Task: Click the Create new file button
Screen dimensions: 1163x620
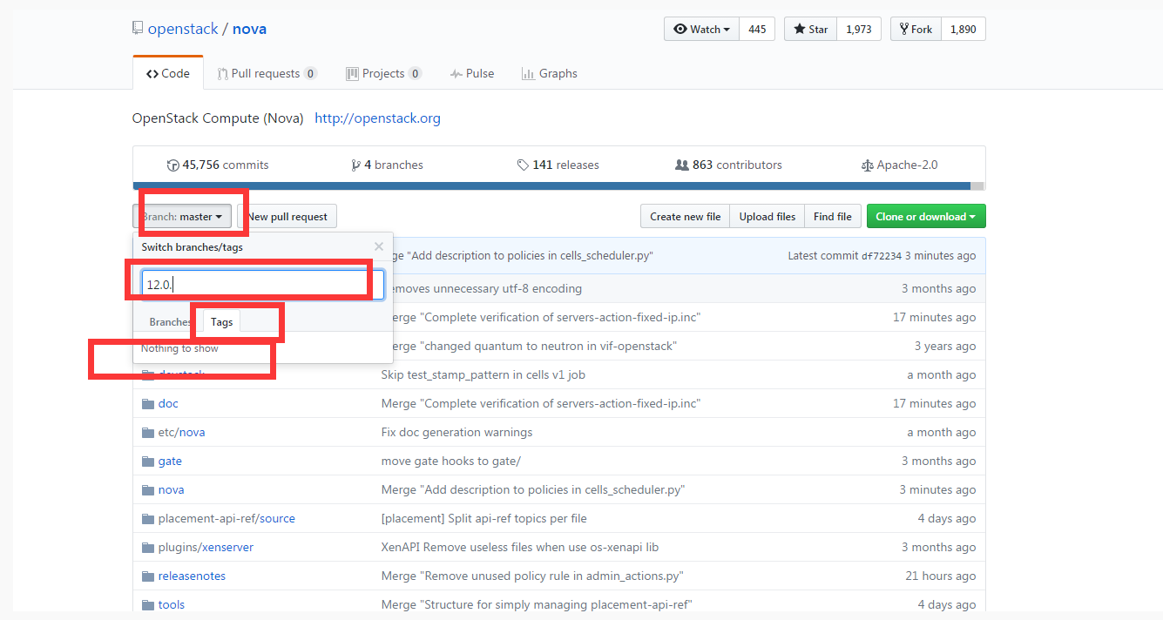Action: pos(685,216)
